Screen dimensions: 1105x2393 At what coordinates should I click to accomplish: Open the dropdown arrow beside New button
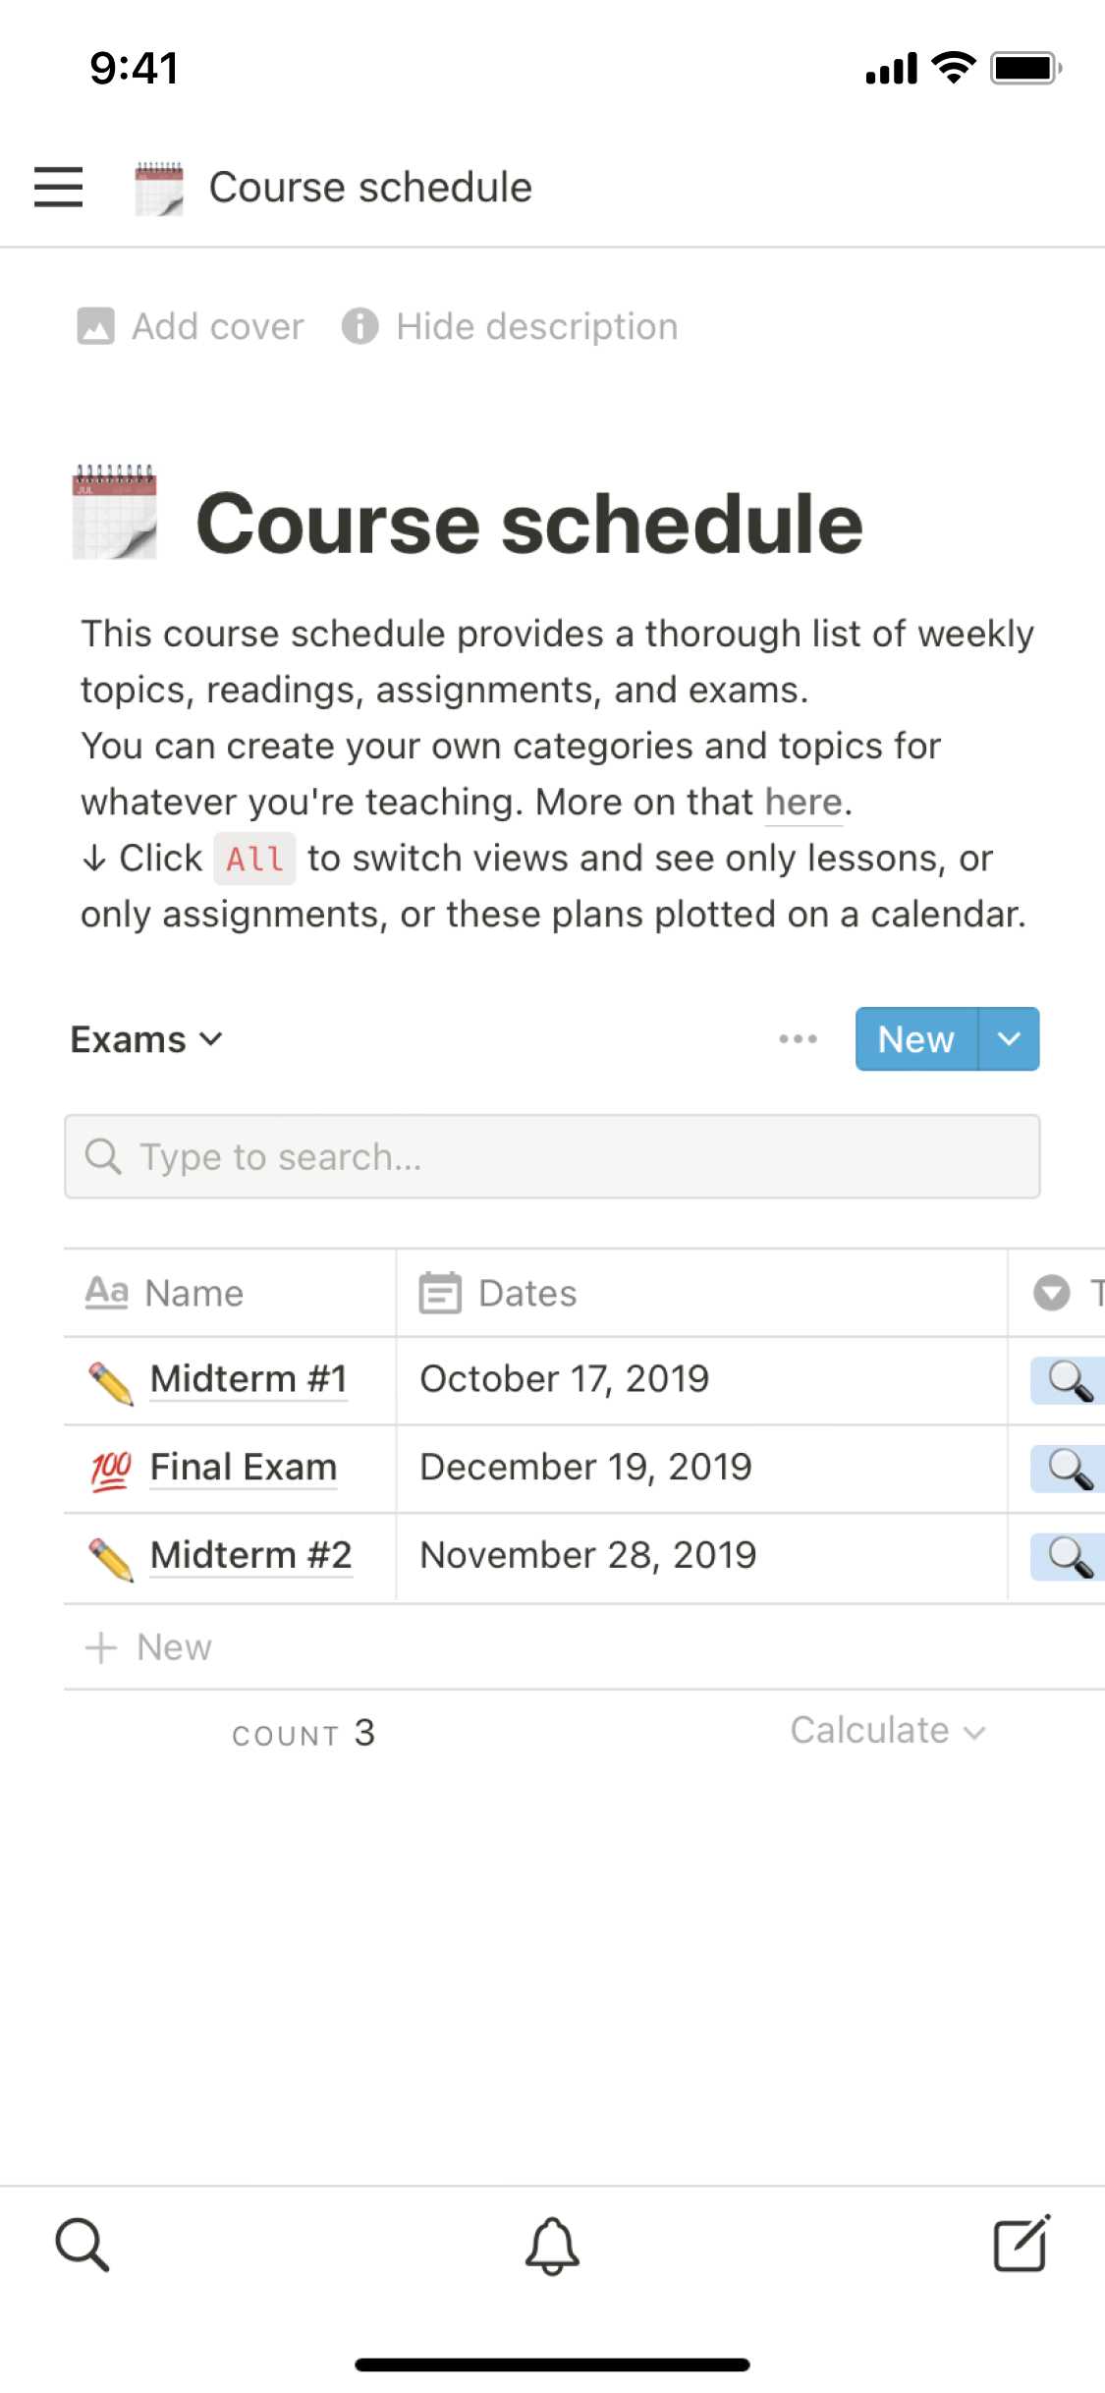click(x=1009, y=1038)
